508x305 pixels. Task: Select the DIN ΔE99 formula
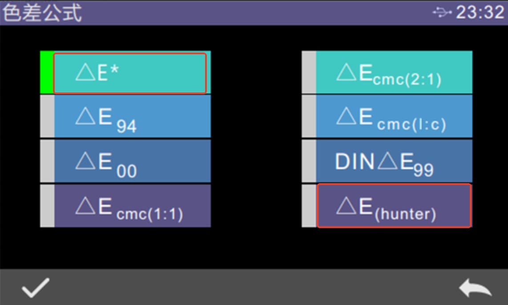point(394,161)
